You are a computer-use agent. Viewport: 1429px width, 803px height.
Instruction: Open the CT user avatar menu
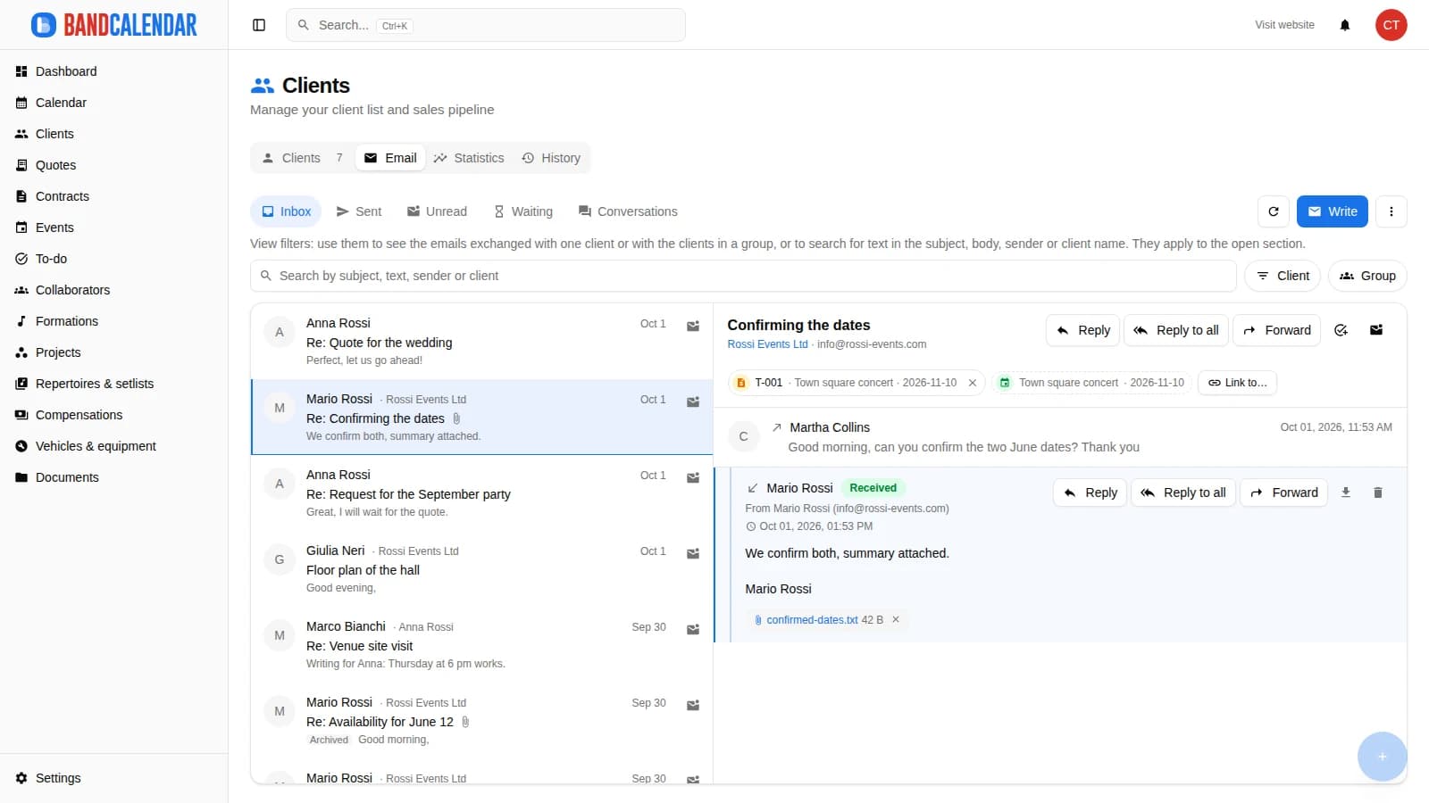1391,25
